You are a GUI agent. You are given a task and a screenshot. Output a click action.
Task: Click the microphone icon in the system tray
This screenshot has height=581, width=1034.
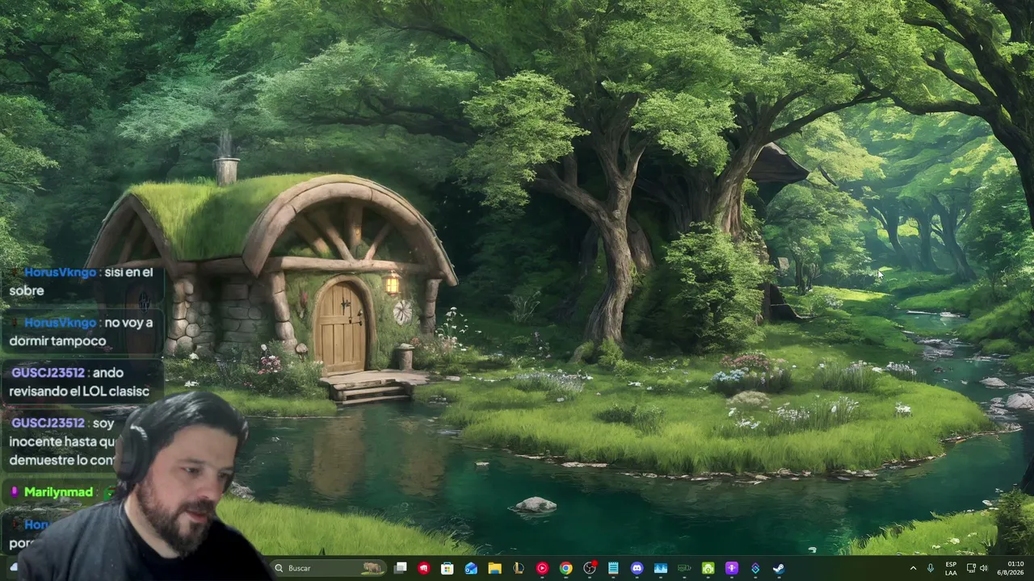931,568
